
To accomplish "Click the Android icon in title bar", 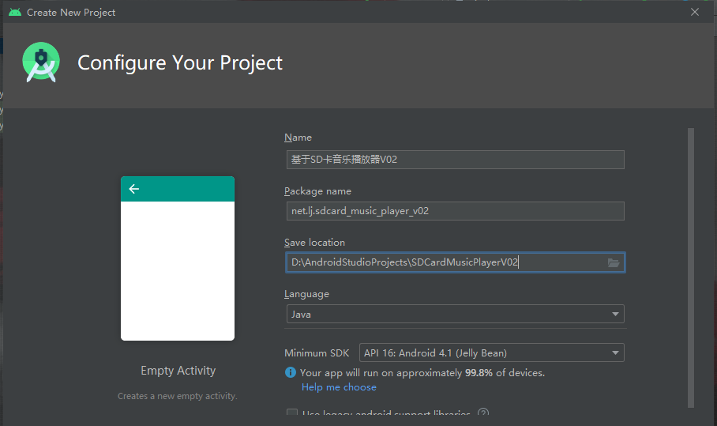I will tap(15, 13).
